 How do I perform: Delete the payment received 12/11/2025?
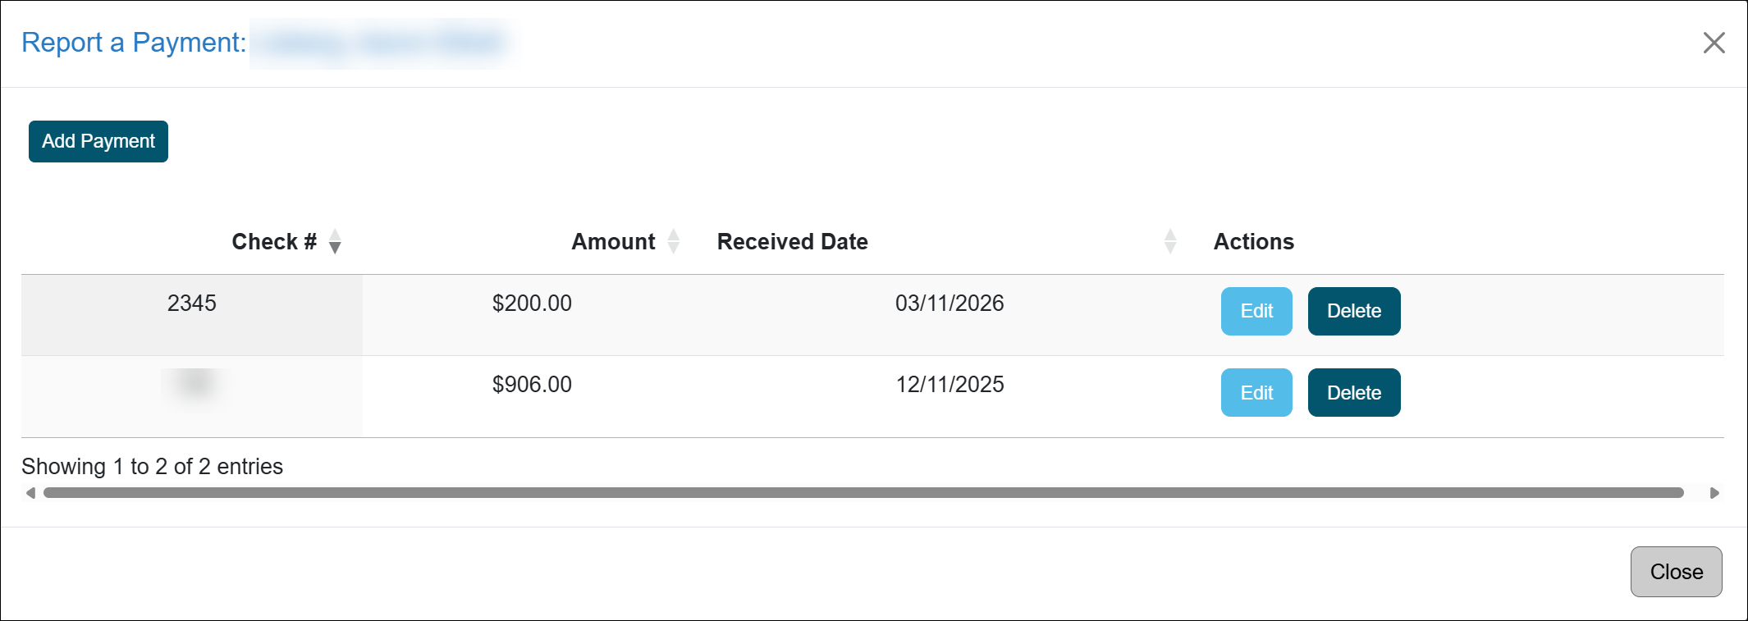pos(1353,393)
